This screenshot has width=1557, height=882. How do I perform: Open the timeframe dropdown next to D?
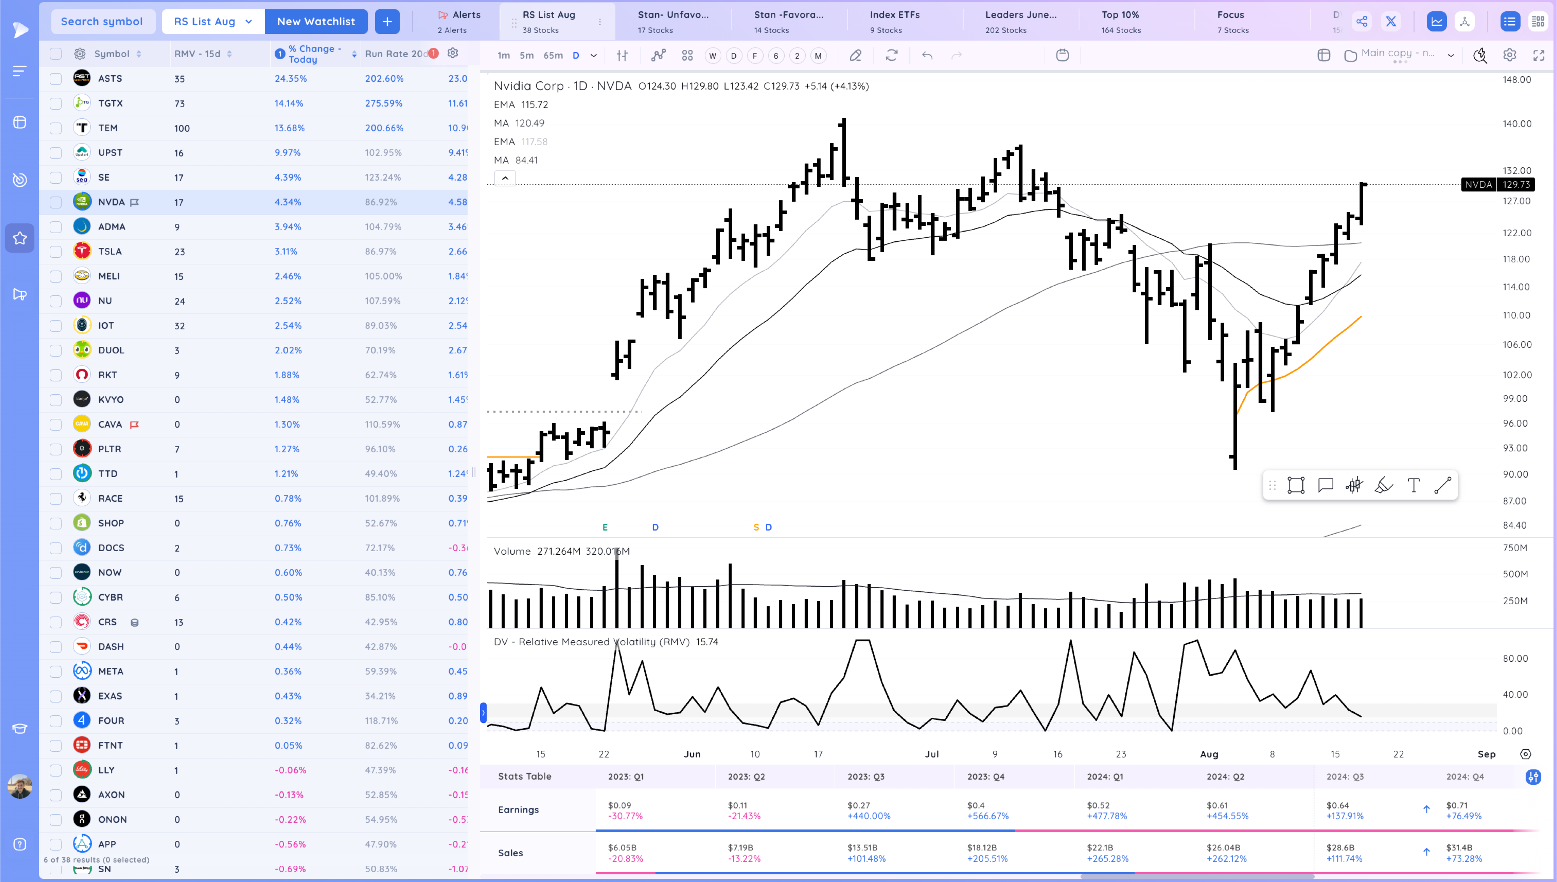pos(594,55)
